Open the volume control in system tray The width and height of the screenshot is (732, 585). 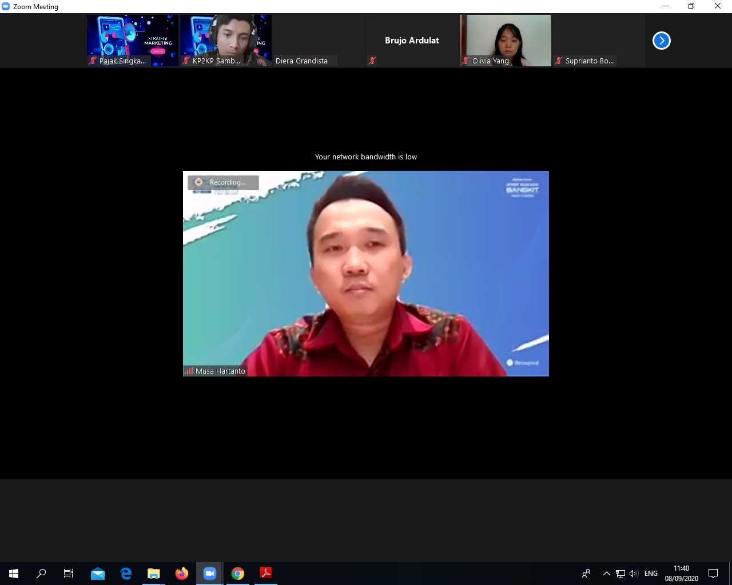click(634, 573)
